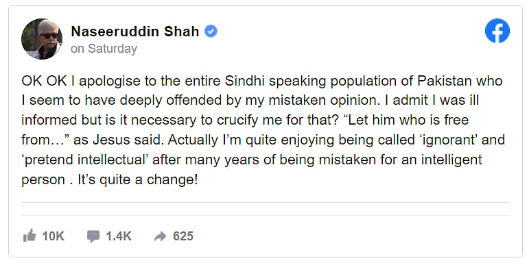Click the share arrow icon
The image size is (529, 265).
tap(161, 237)
